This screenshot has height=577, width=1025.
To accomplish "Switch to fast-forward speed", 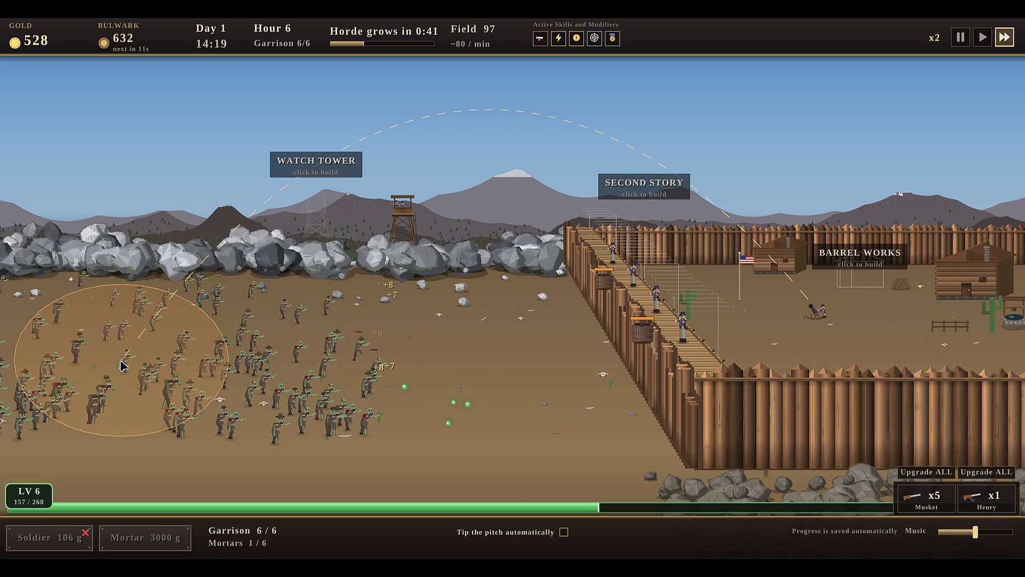I will [1004, 37].
